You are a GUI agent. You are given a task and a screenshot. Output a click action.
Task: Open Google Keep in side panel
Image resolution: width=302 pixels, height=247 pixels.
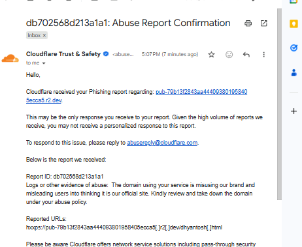294,24
